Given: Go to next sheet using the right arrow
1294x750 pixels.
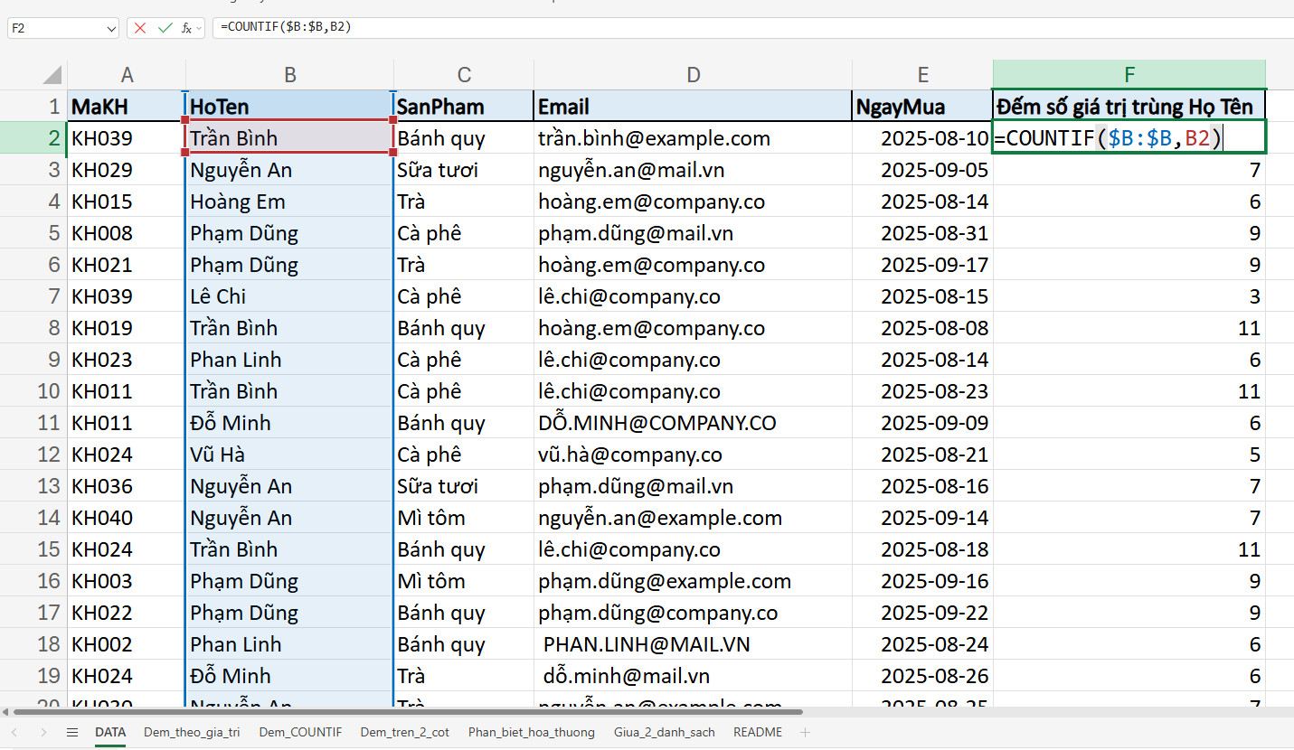Looking at the screenshot, I should (43, 732).
